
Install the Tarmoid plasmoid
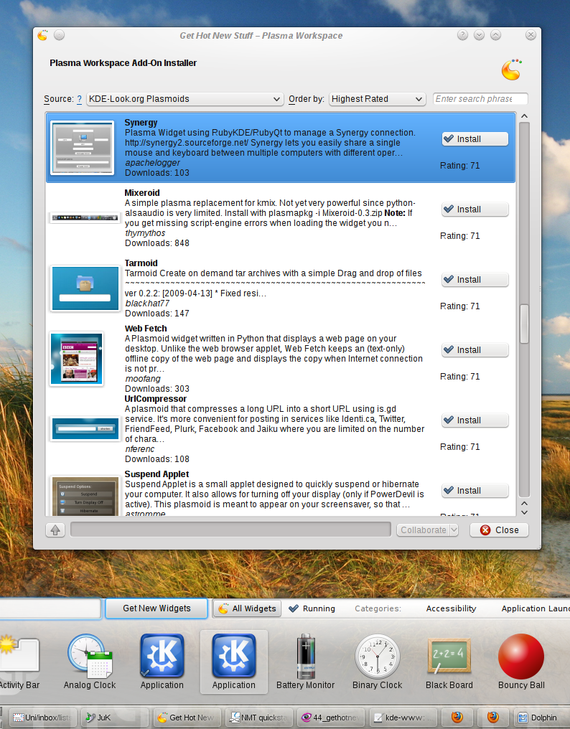tap(475, 279)
